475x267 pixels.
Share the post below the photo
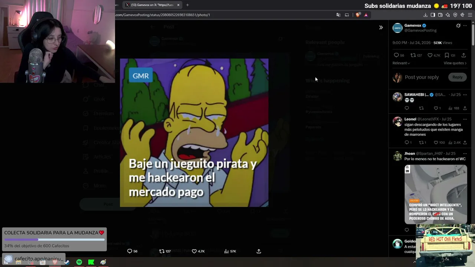coord(259,251)
